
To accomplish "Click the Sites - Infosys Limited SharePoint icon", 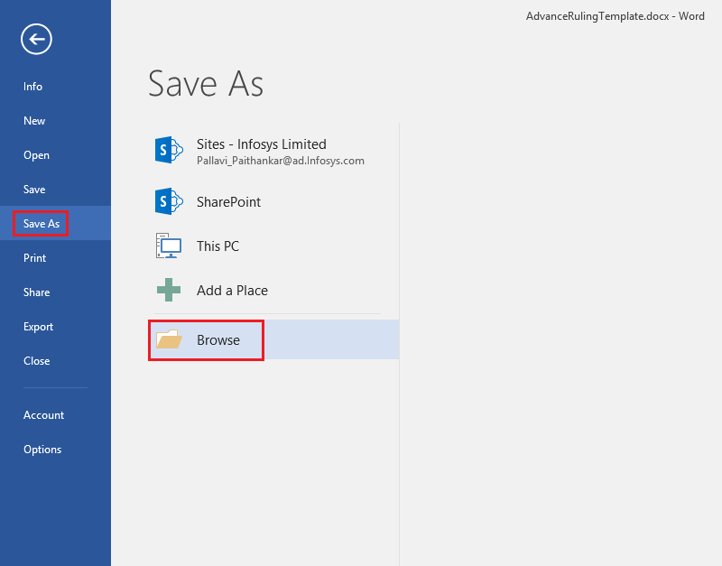I will click(x=169, y=150).
